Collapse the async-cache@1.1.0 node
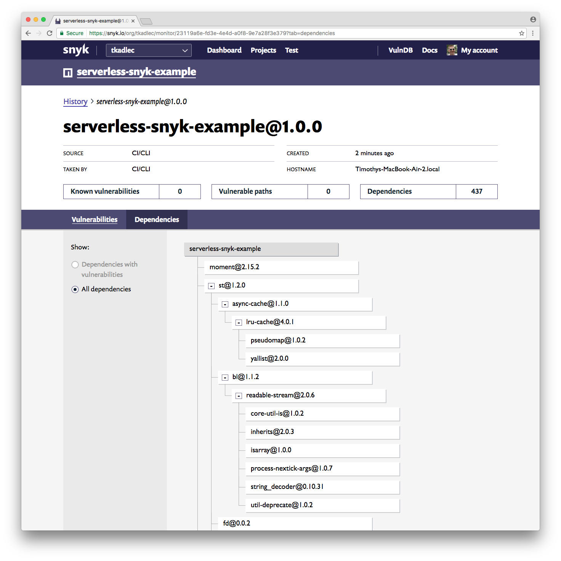 [x=225, y=304]
